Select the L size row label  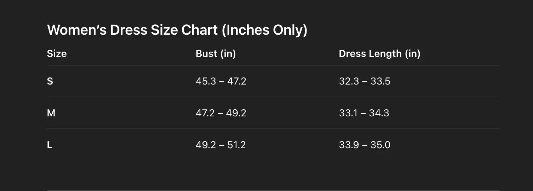click(50, 145)
